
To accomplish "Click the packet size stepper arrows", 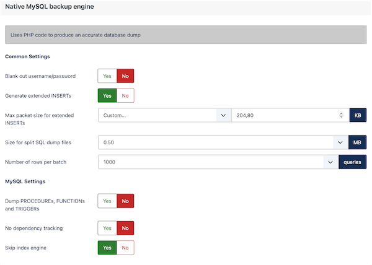I will coord(341,115).
